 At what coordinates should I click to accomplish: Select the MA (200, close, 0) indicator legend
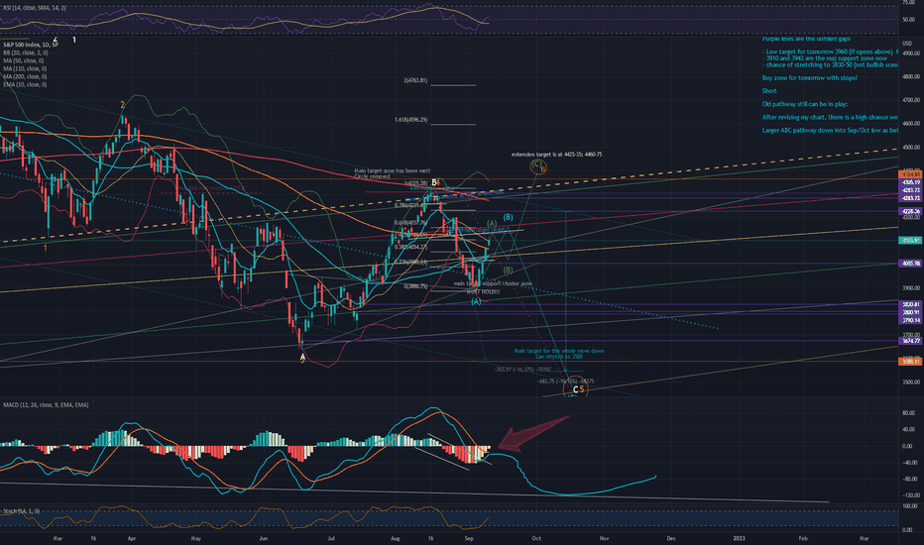click(25, 76)
